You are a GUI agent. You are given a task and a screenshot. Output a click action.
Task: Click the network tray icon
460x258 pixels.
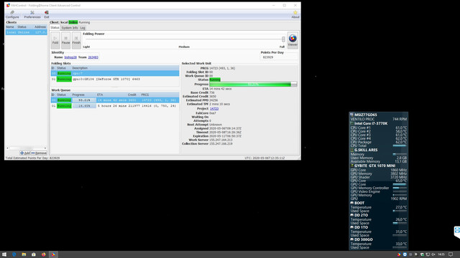428,254
